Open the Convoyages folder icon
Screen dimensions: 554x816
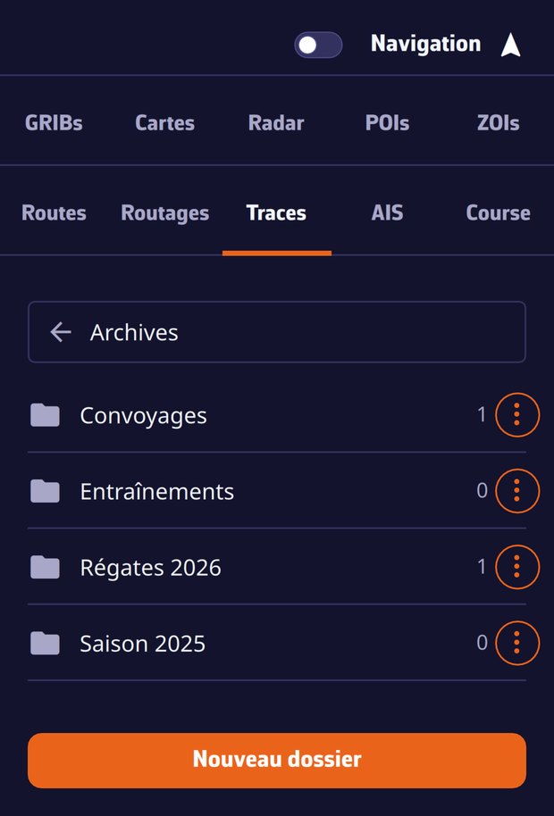[x=45, y=415]
